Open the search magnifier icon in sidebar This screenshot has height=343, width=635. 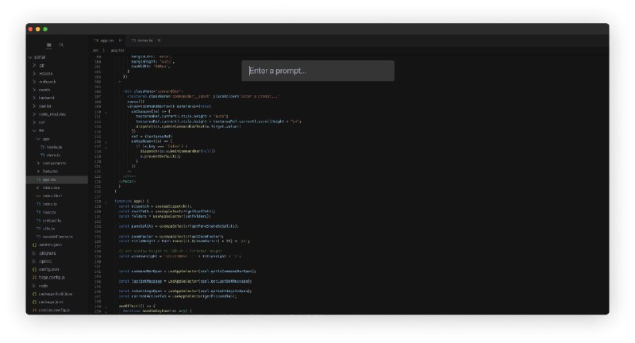click(62, 45)
